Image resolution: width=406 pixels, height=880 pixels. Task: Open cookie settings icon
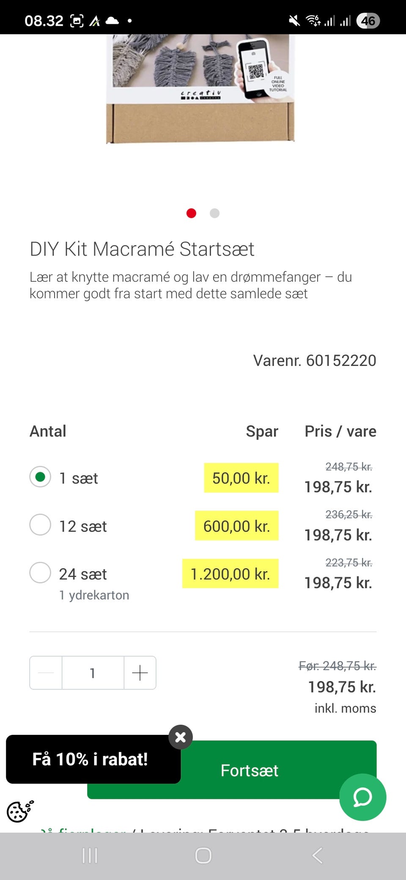coord(20,811)
